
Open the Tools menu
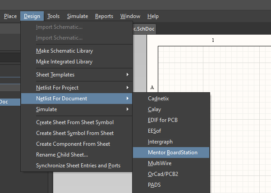[x=53, y=16]
